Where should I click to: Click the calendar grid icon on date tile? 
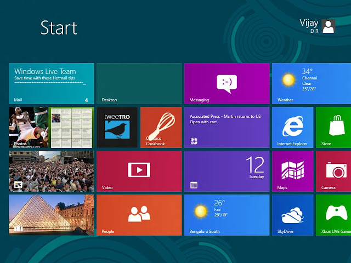pos(194,185)
